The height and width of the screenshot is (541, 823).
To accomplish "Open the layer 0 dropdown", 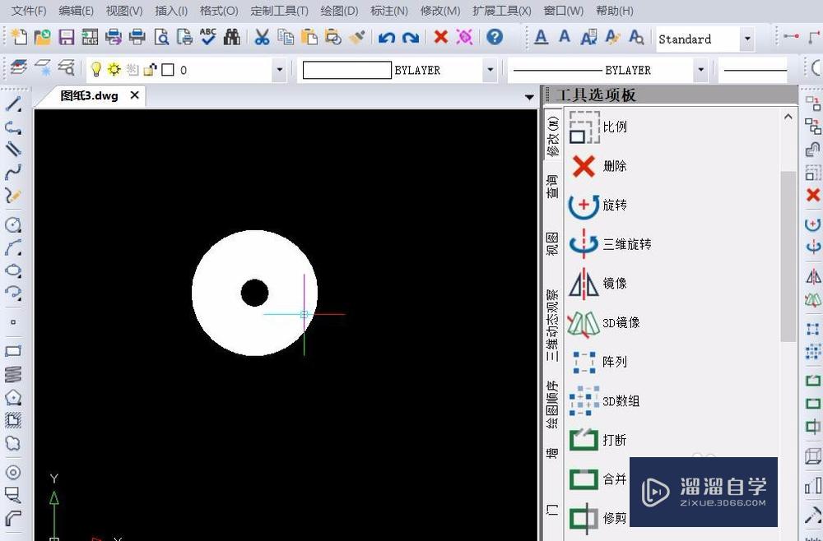I will coord(279,70).
